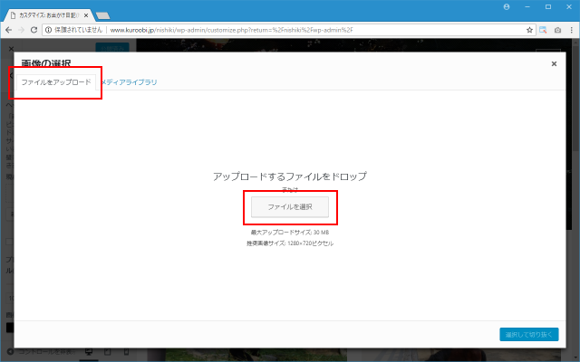Viewport: 580px width, 362px height.
Task: Click the 最大アップロードサイズ: 30 MB text
Action: click(x=290, y=233)
